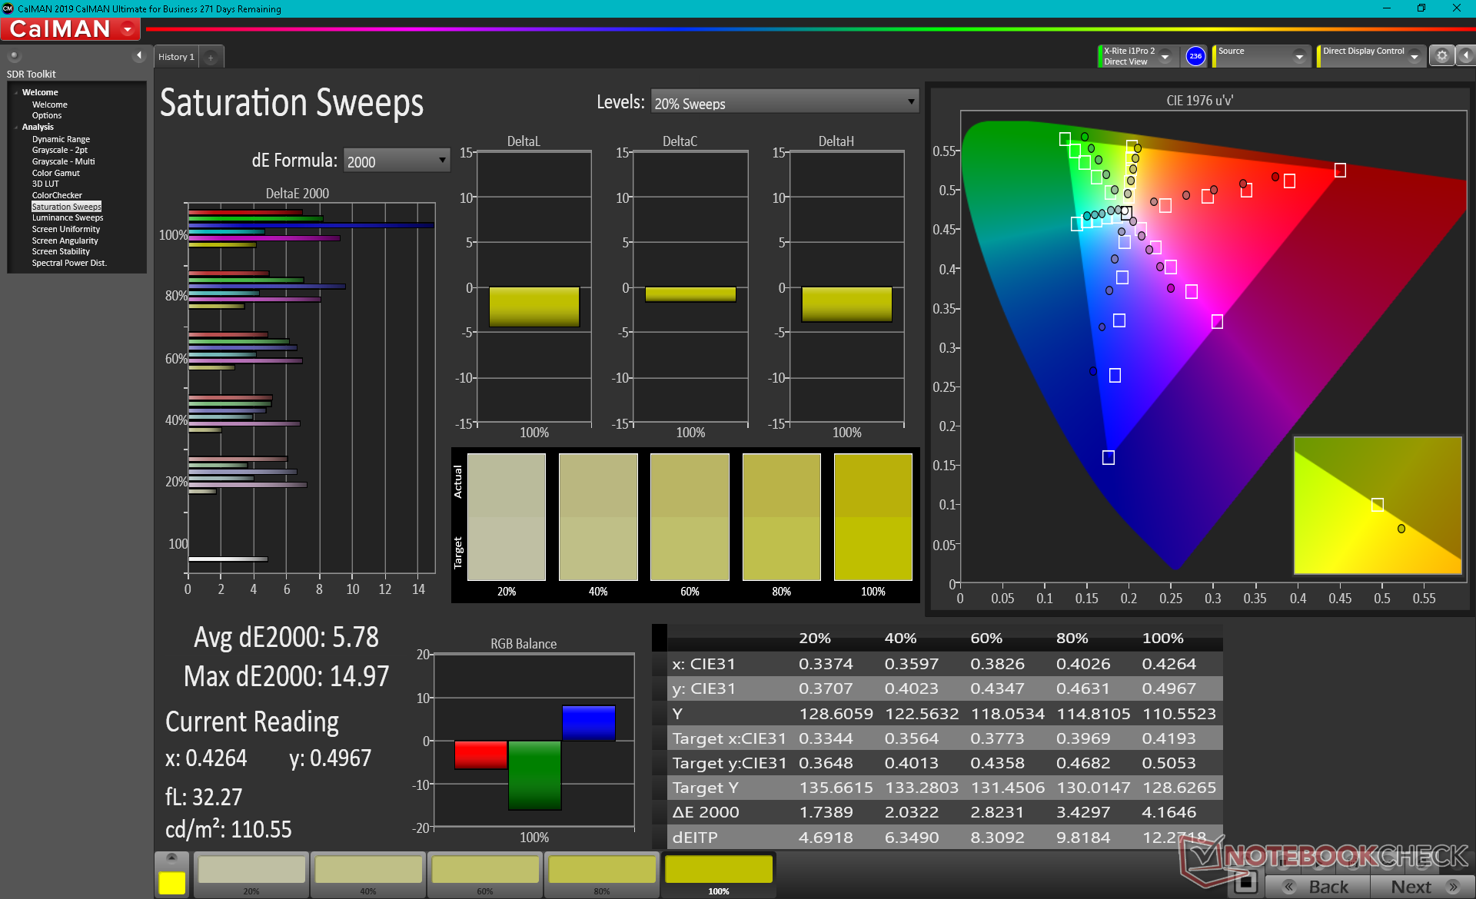Add a new history tab with plus
Image resolution: width=1476 pixels, height=899 pixels.
211,57
